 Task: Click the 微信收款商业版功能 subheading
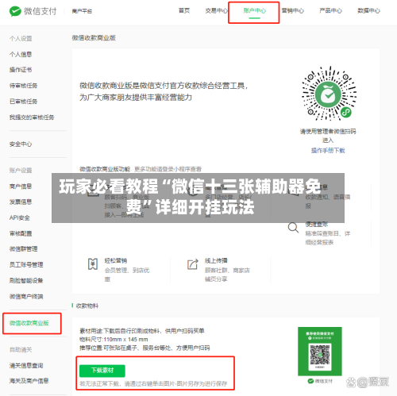[x=105, y=169]
